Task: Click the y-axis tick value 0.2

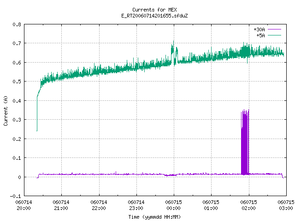Action: point(17,139)
